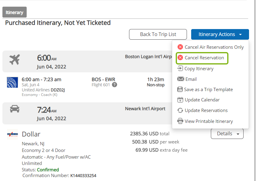This screenshot has height=181, width=256.
Task: Click the Update Calendar icon
Action: [180, 100]
